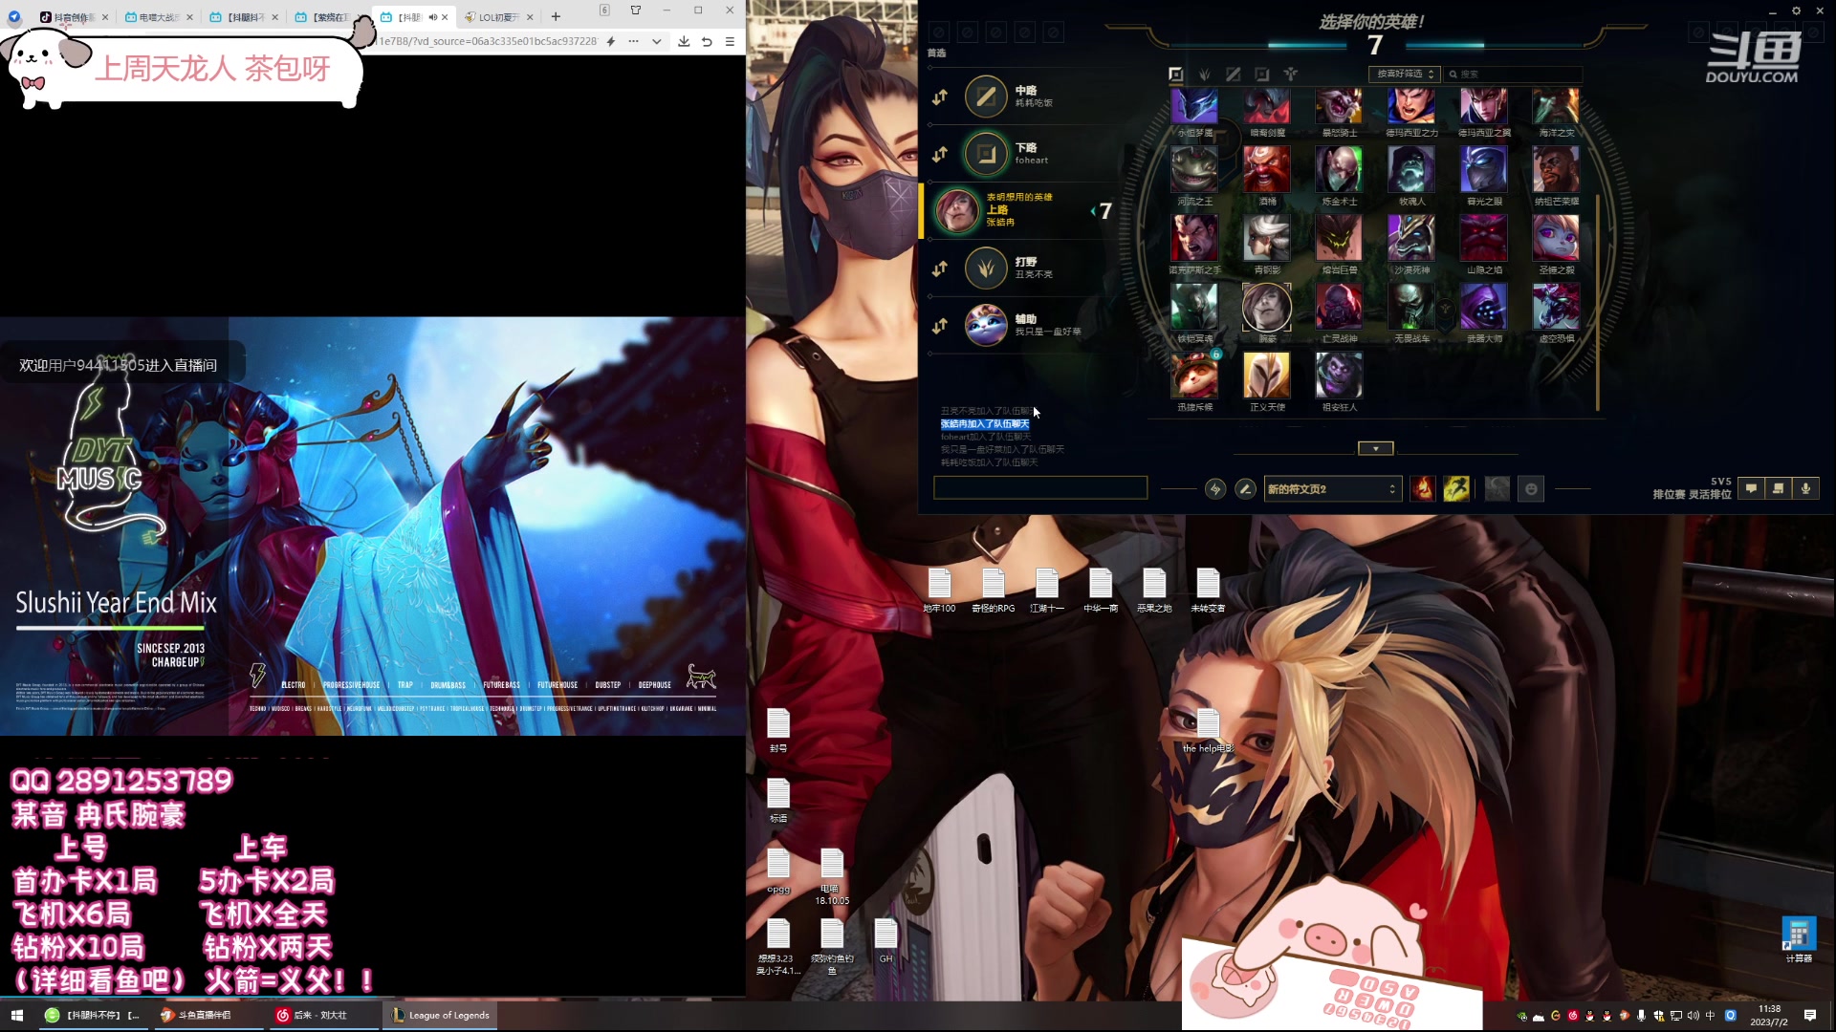The width and height of the screenshot is (1836, 1032).
Task: Open the League client settings gear
Action: click(1796, 11)
